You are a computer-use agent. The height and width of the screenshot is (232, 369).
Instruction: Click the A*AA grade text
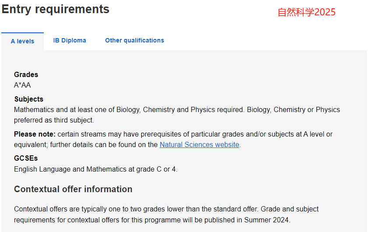(x=22, y=85)
